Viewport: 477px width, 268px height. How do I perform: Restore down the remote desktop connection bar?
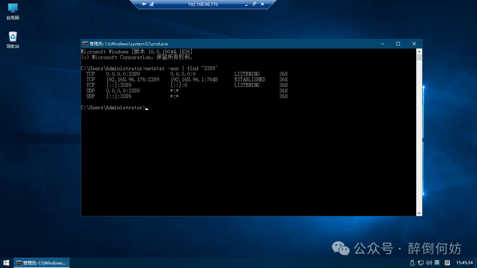click(254, 4)
